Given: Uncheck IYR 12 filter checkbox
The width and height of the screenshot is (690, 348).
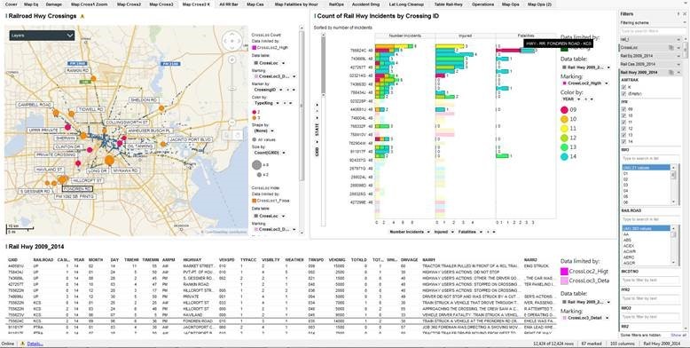Looking at the screenshot, I should coord(623,129).
